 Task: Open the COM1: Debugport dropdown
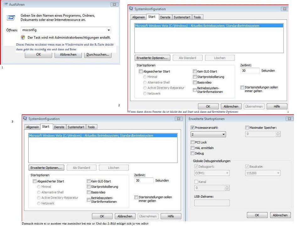212,173
